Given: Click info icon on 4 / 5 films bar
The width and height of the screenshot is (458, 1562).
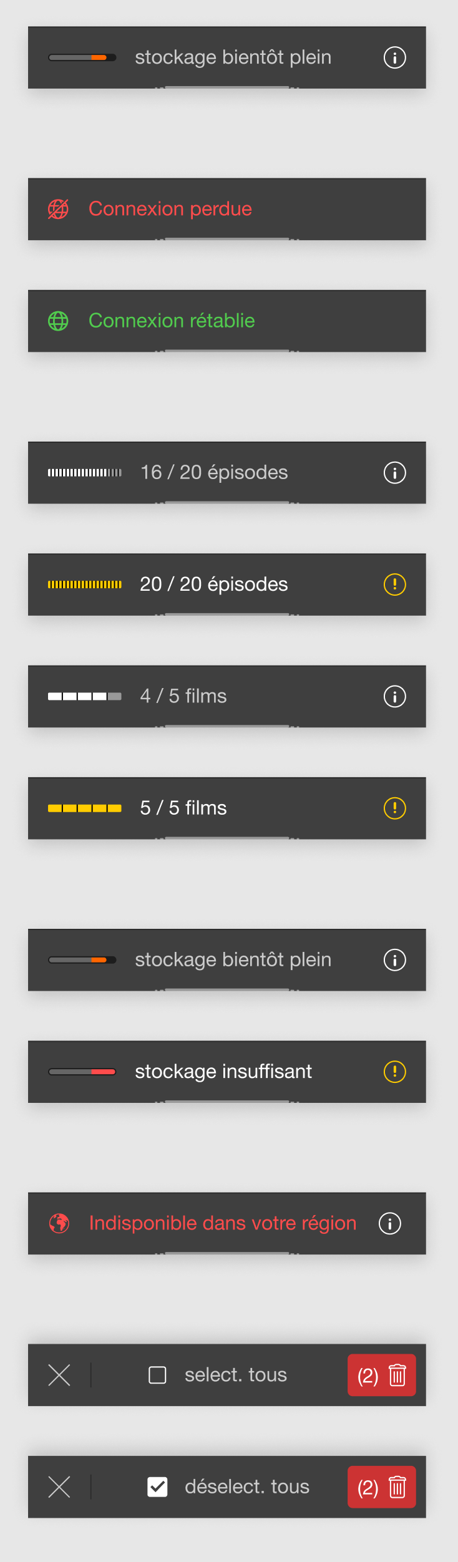Looking at the screenshot, I should pyautogui.click(x=394, y=696).
